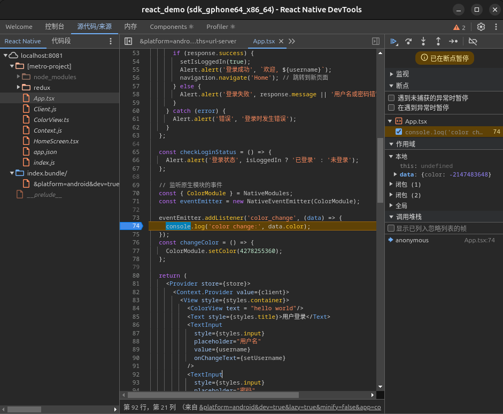Collapse the 断点 (Breakpoints) section

point(391,86)
